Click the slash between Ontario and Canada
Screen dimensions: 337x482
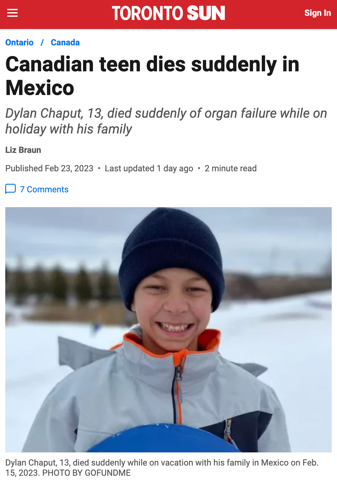coord(42,42)
